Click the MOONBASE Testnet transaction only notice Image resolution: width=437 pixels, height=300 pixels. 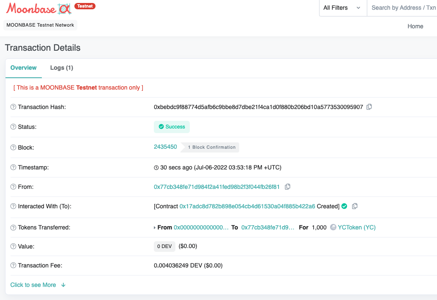tap(78, 87)
